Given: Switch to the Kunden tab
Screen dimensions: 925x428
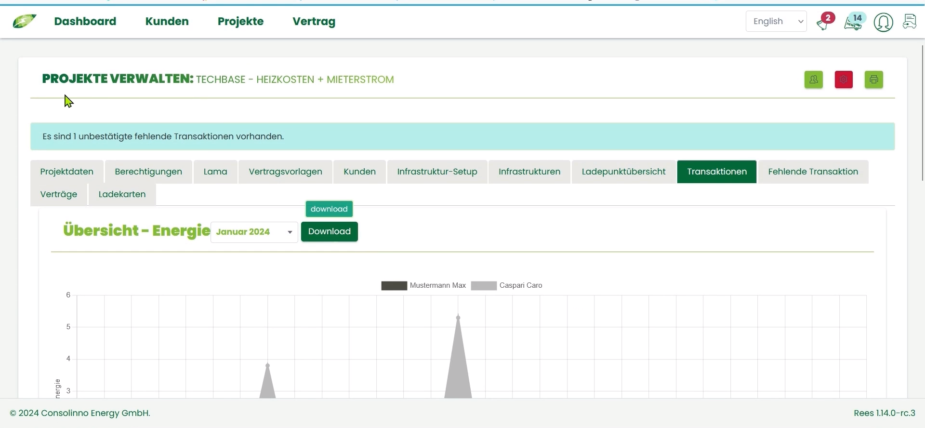Looking at the screenshot, I should tap(360, 172).
